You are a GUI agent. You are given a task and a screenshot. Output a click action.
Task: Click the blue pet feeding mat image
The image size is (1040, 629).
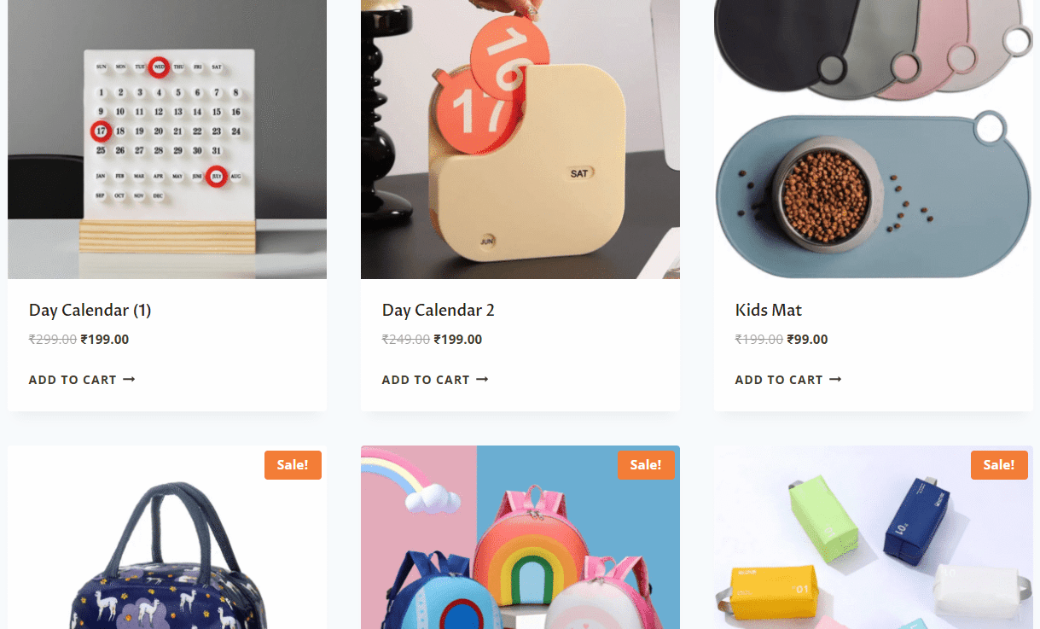click(x=874, y=139)
